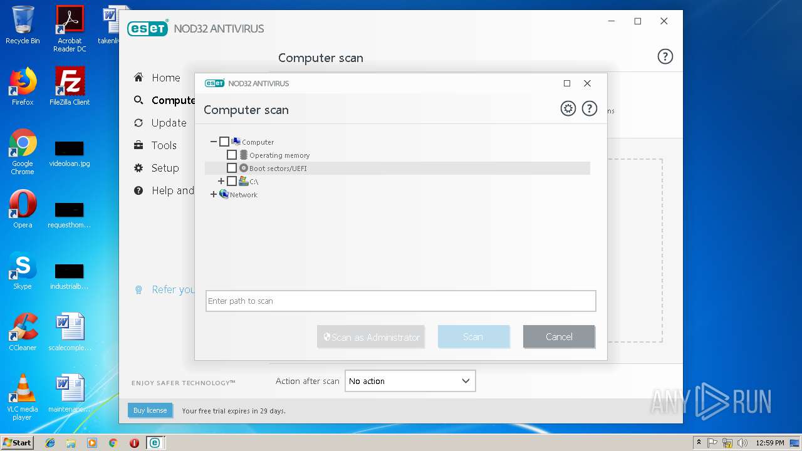Open Help and support in sidebar
The height and width of the screenshot is (451, 802).
pyautogui.click(x=173, y=190)
